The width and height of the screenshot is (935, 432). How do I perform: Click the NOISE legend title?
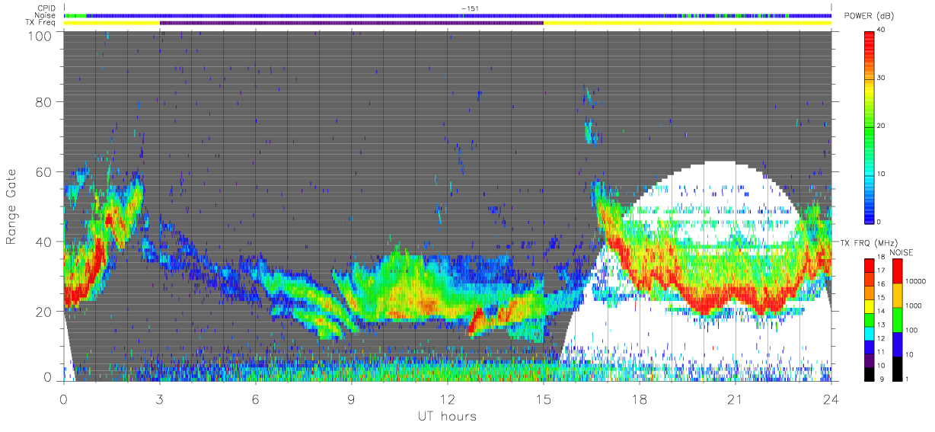(x=903, y=252)
